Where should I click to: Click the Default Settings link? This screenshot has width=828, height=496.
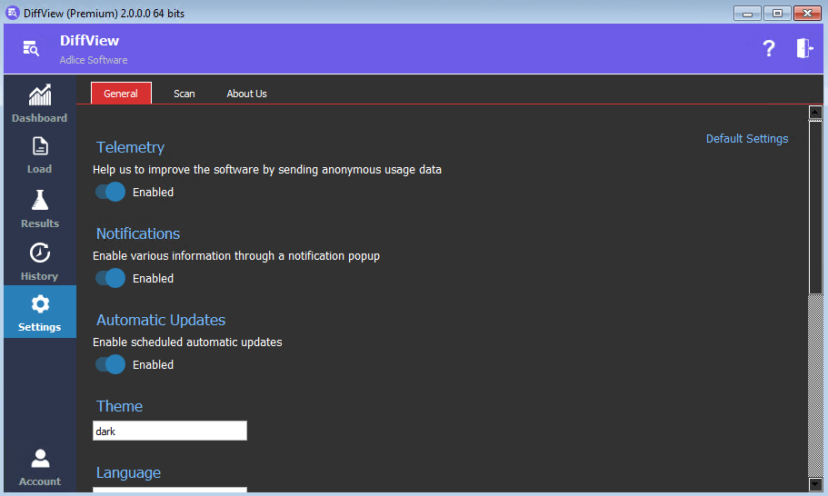pos(747,139)
